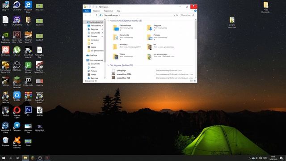
Task: Select the Minecraft Launcher desktop icon
Action: click(17, 82)
